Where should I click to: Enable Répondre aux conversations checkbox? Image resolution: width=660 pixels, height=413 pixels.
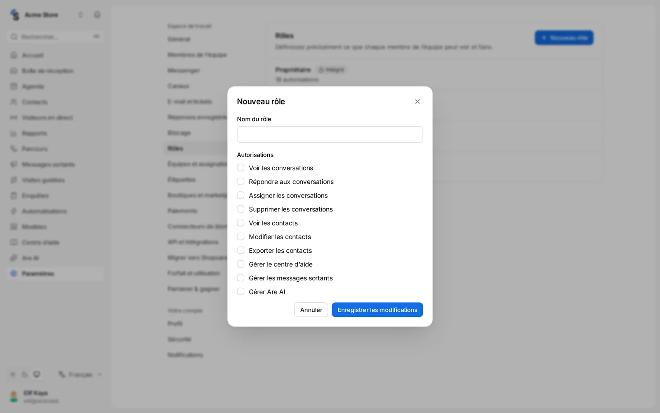tap(240, 181)
